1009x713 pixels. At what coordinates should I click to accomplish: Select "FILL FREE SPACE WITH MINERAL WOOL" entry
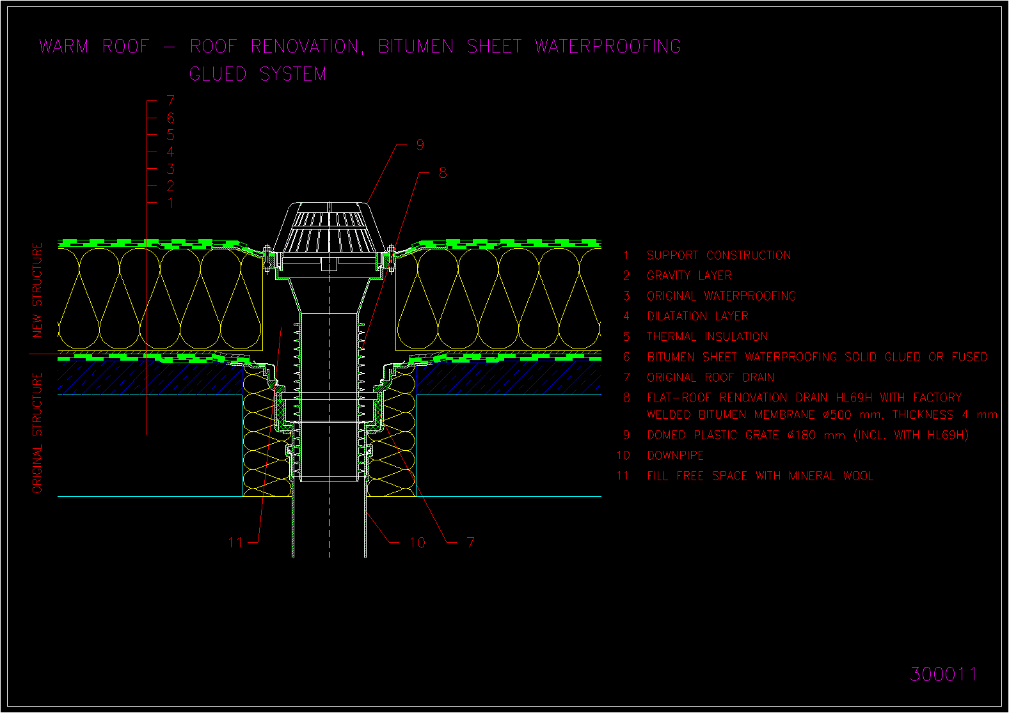(760, 476)
